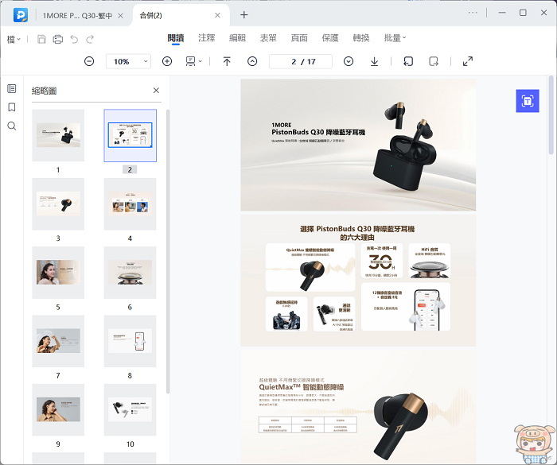Click the 縮略圖 panel heading

[44, 91]
